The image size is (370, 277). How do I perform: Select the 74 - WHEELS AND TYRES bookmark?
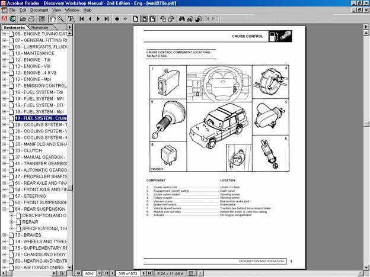point(41,241)
